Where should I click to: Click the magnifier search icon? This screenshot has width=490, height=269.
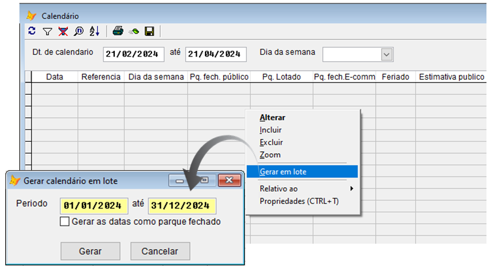click(79, 31)
